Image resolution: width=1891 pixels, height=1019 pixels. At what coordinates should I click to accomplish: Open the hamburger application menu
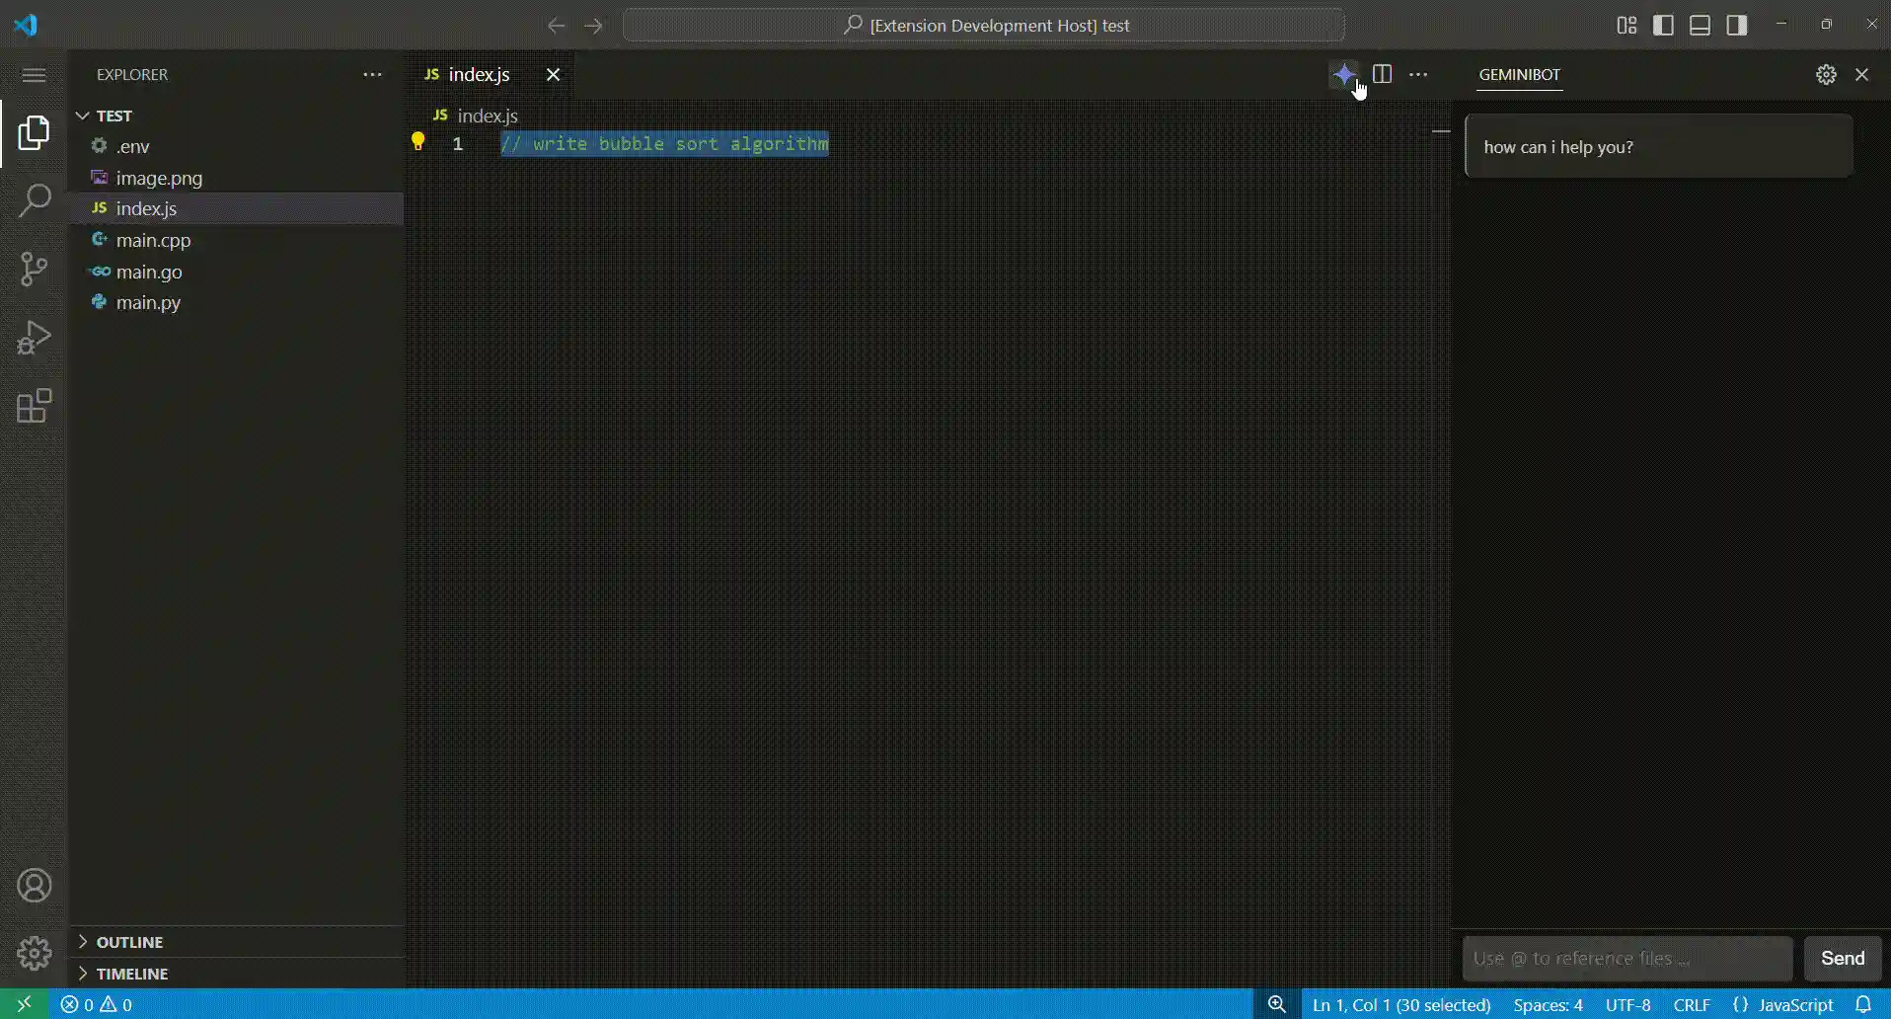tap(34, 75)
